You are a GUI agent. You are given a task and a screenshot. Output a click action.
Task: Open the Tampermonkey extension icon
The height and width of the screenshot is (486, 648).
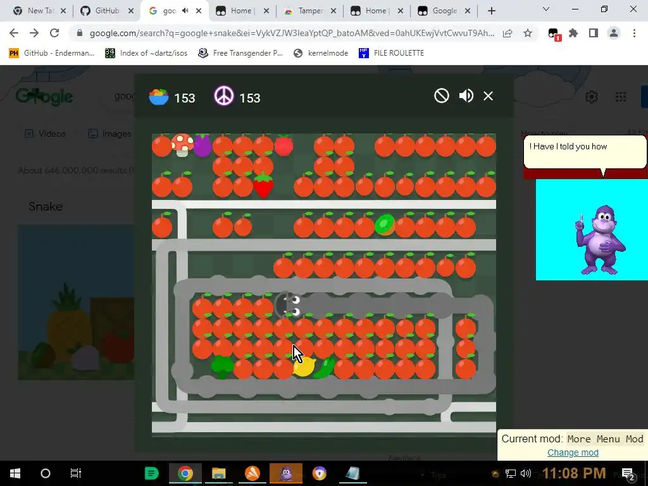click(554, 34)
